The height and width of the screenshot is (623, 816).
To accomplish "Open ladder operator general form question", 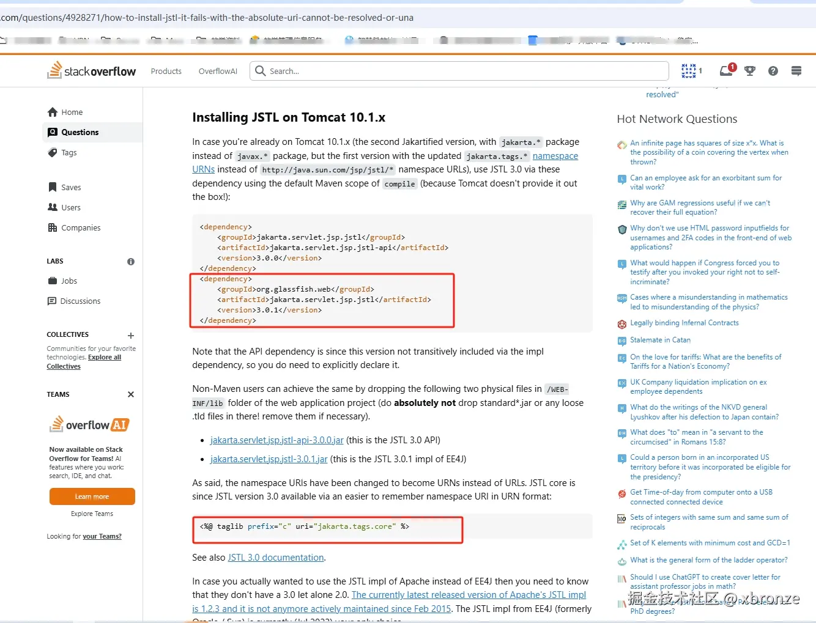I will (709, 560).
